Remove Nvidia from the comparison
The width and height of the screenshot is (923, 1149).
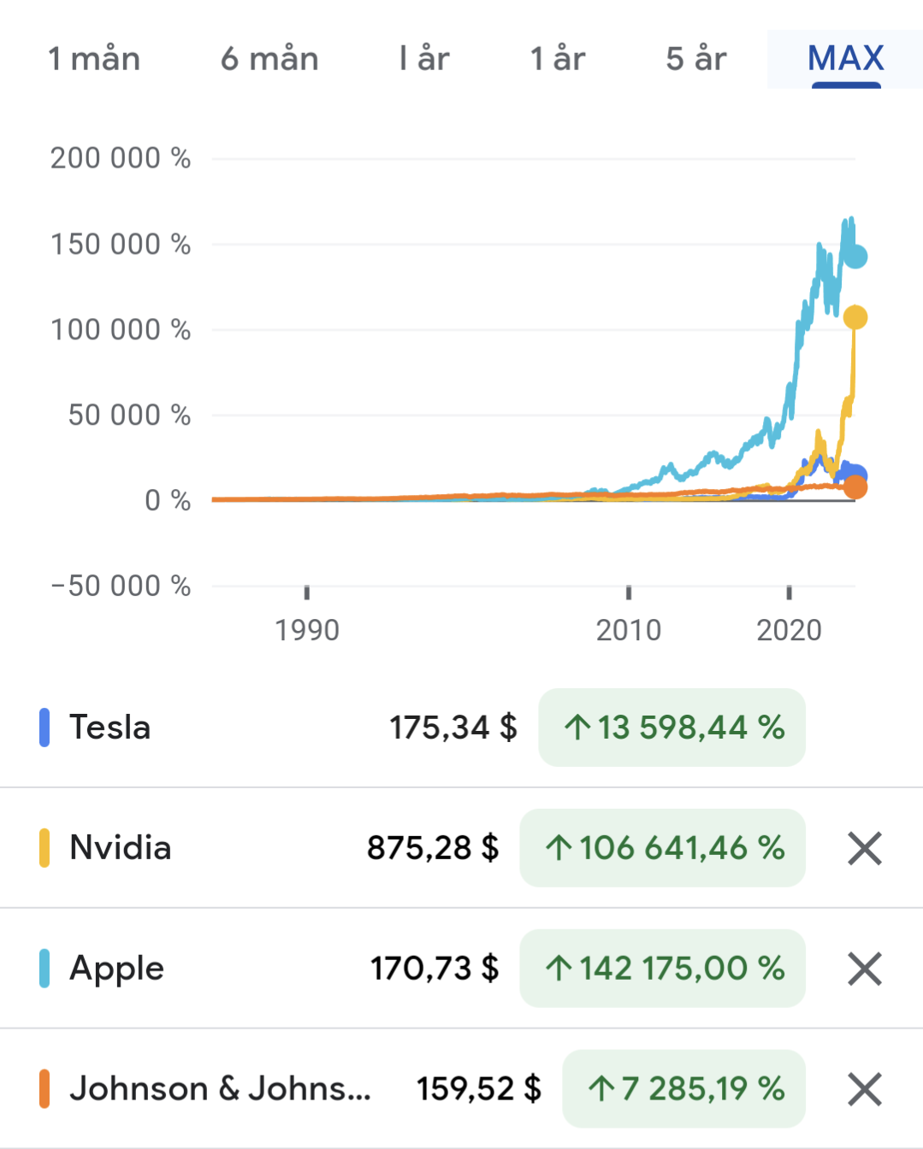tap(864, 849)
